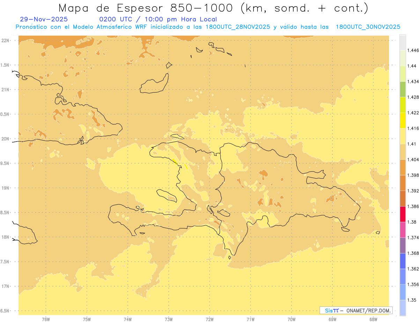Click the legend value '1.434'
419x324 pixels.
(413, 81)
